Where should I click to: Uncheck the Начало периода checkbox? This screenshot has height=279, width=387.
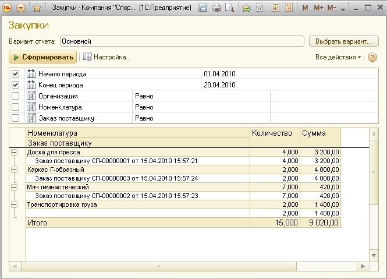pyautogui.click(x=16, y=74)
